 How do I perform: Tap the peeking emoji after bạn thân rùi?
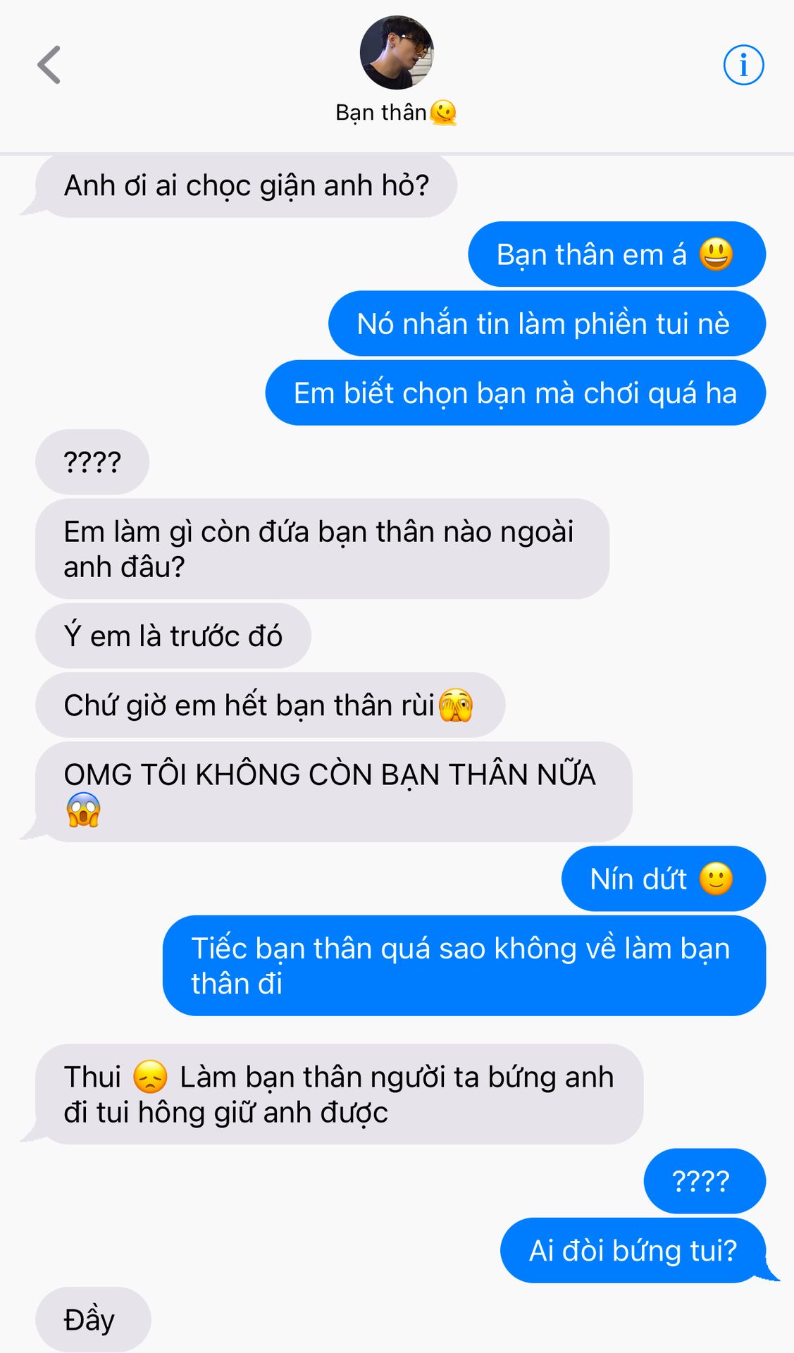[x=456, y=705]
